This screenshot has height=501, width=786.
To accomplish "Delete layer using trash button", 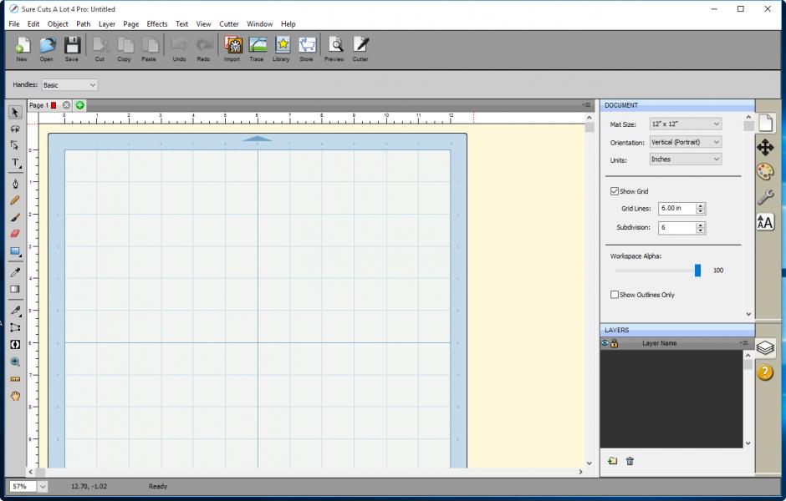I will click(630, 461).
